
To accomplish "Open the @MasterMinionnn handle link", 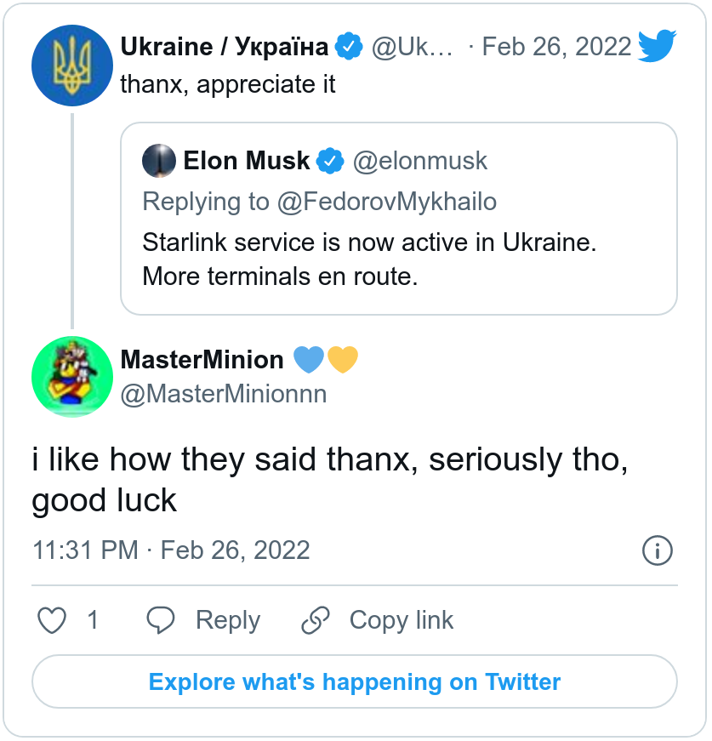I will (x=224, y=395).
